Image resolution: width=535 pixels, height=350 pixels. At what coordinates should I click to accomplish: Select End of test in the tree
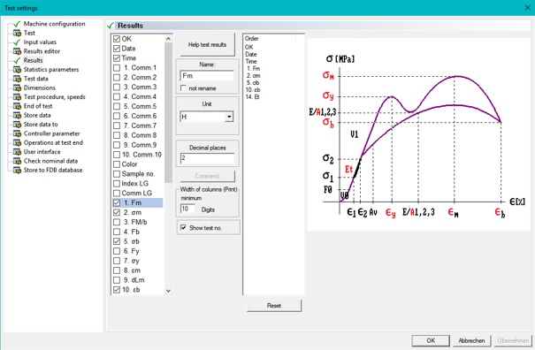(x=38, y=106)
